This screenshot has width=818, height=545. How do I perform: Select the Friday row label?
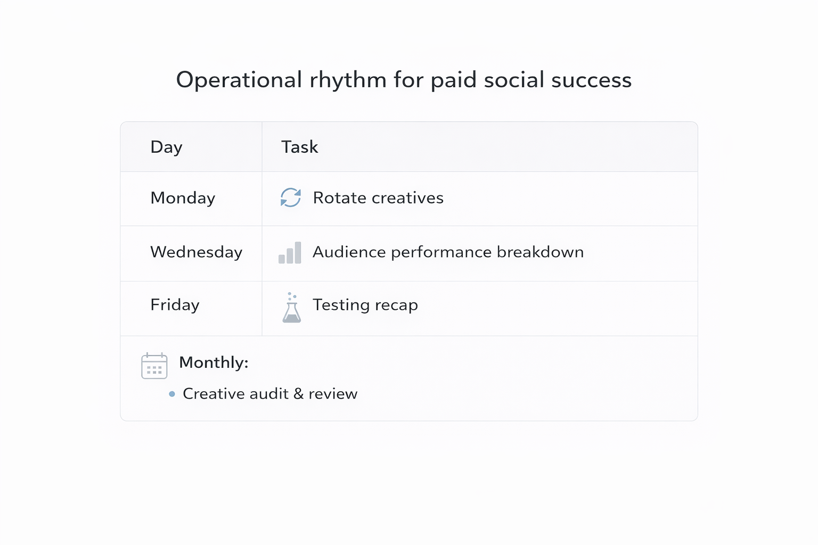pos(175,305)
